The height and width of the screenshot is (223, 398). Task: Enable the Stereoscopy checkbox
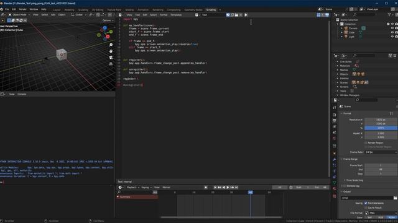[345, 186]
